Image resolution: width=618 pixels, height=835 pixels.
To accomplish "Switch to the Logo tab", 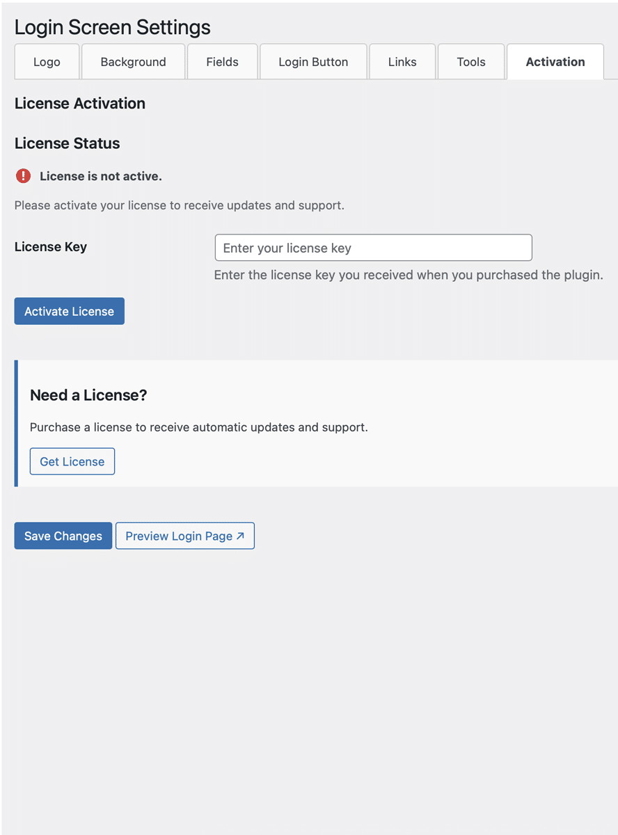I will (x=47, y=62).
